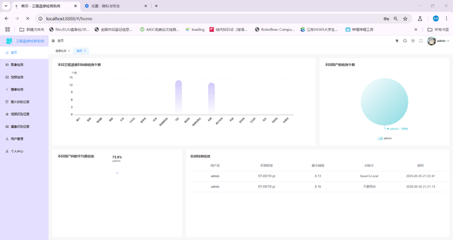Open the browser tab search dropdown arrow

(x=7, y=6)
